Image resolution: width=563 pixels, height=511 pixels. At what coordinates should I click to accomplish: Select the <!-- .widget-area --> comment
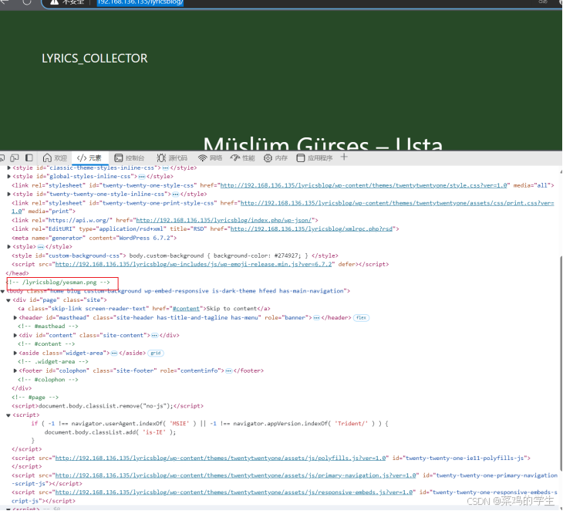[52, 362]
